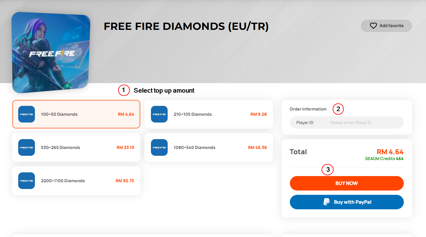Click the Free Fire game cover image
Viewport: 426px width, 237px height.
[x=51, y=53]
